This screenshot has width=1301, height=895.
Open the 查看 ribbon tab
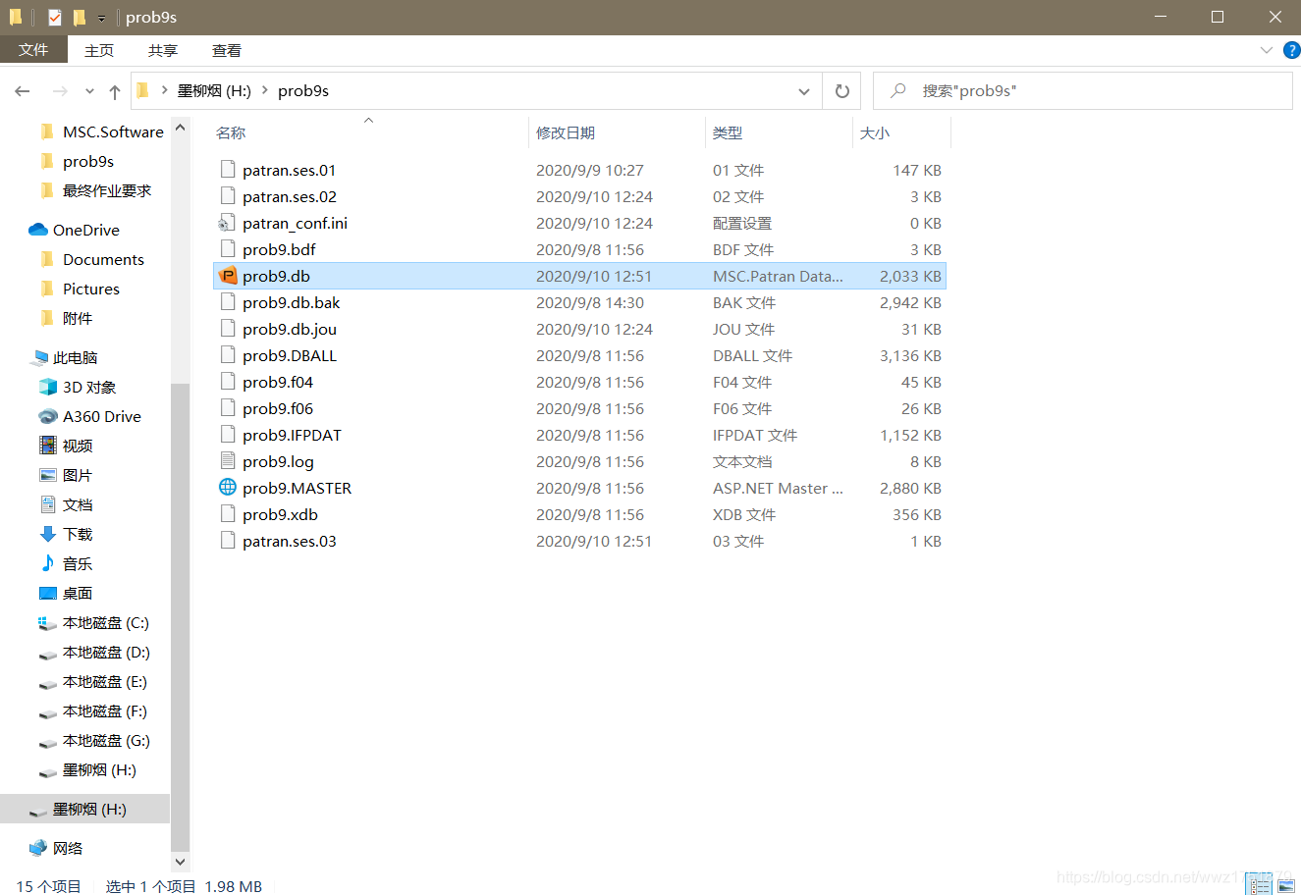coord(227,50)
